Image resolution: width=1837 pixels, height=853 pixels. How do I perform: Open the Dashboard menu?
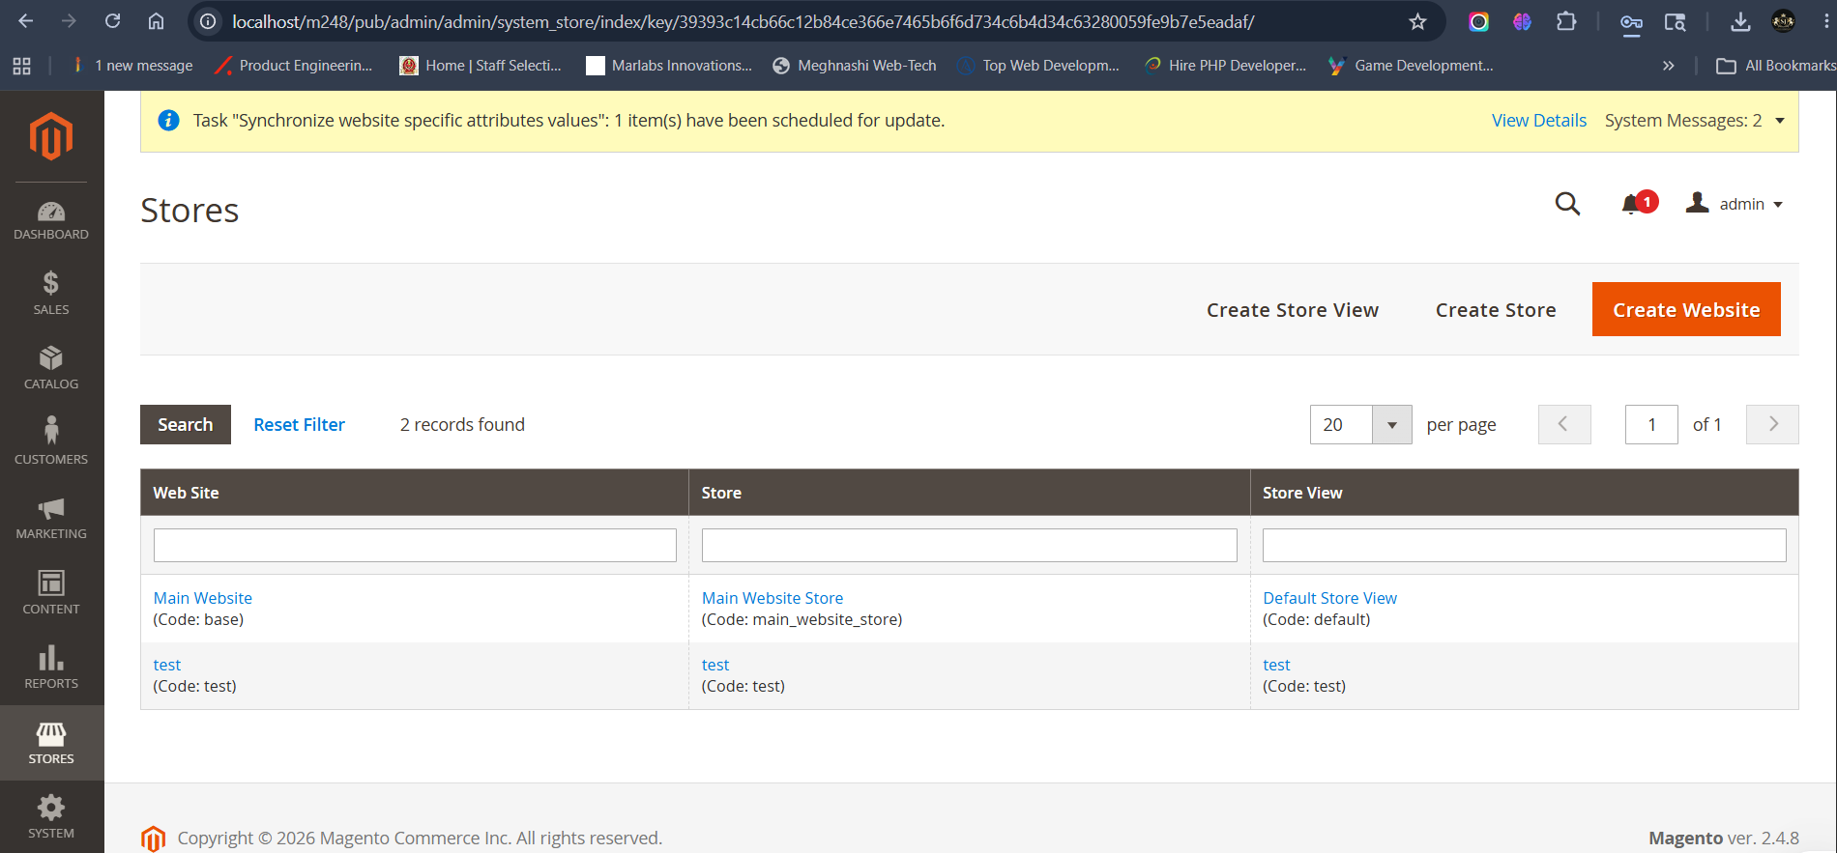tap(51, 220)
